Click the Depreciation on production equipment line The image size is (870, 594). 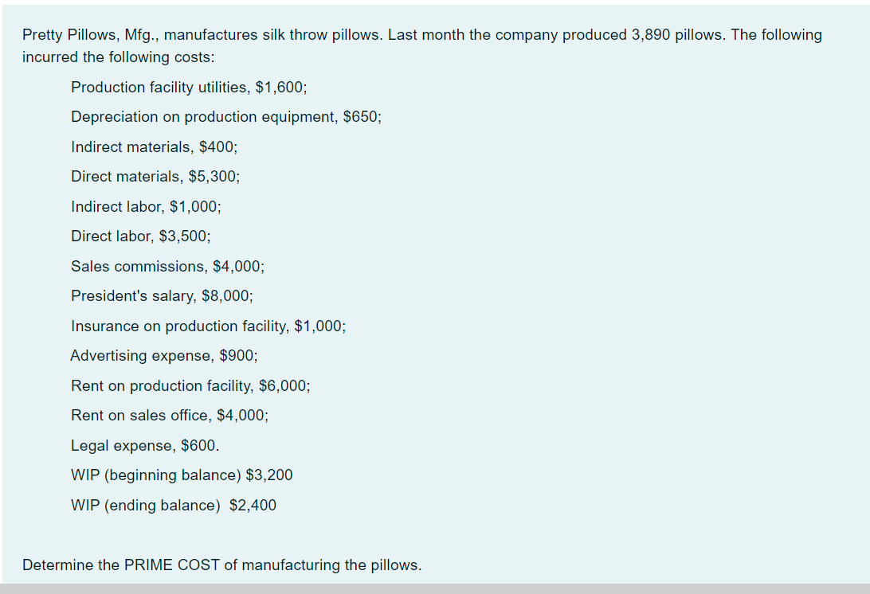click(225, 117)
